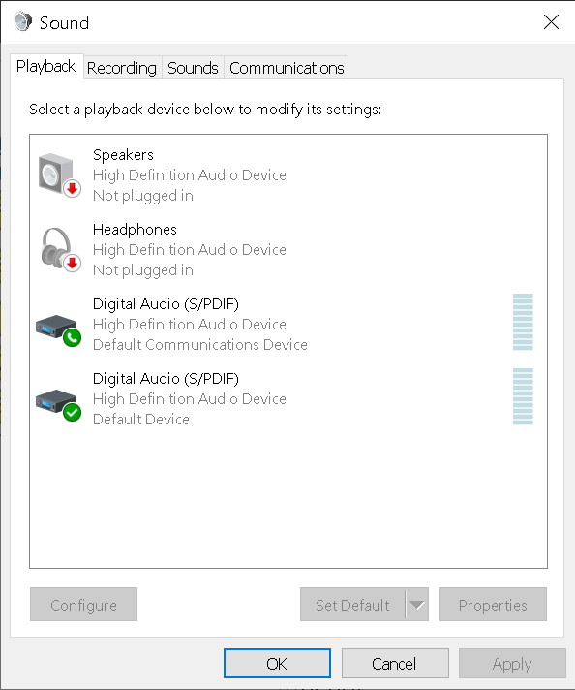Viewport: 575px width, 690px height.
Task: Click the Default Communications Device level meter
Action: [x=523, y=322]
